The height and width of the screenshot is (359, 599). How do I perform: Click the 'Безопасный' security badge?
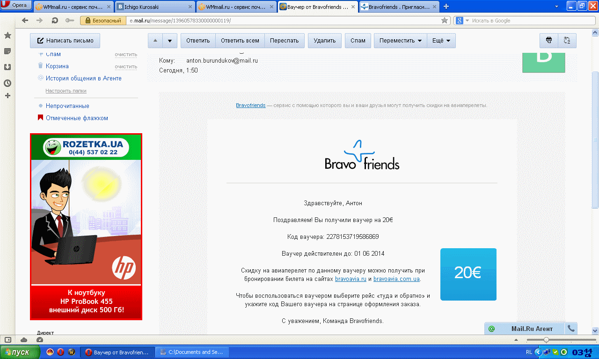(x=103, y=21)
